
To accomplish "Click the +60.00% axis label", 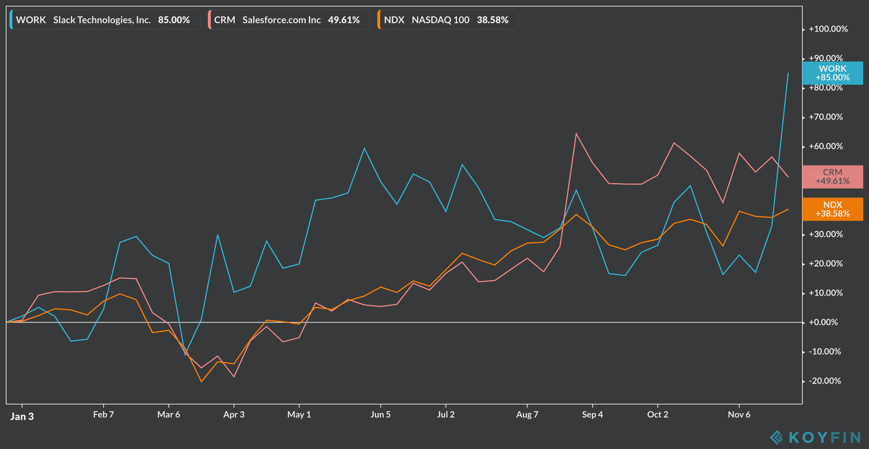I will coord(826,146).
